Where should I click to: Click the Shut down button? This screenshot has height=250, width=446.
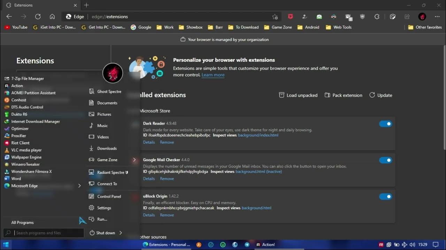pyautogui.click(x=102, y=233)
